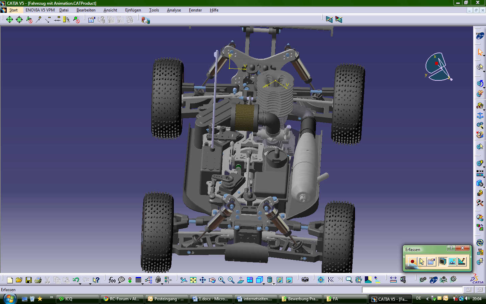486x304 pixels.
Task: Click the camera capture icon
Action: tap(305, 280)
